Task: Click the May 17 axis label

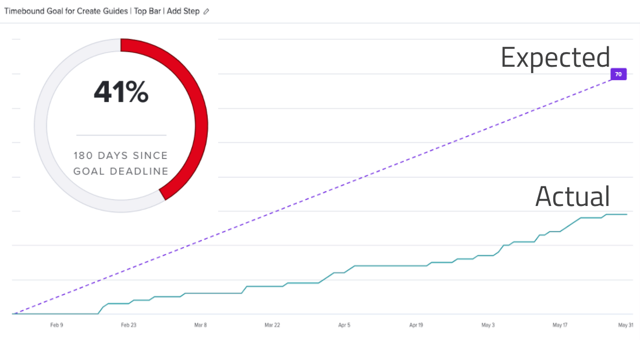Action: (560, 325)
